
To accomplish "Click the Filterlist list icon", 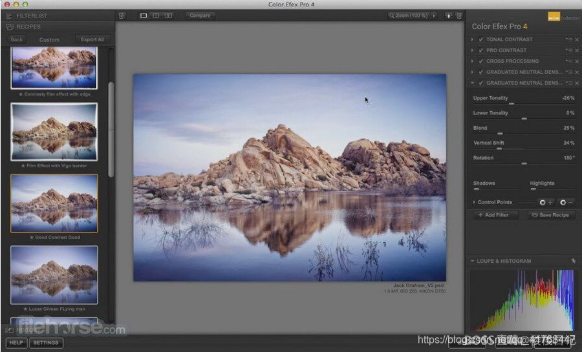I will point(9,16).
